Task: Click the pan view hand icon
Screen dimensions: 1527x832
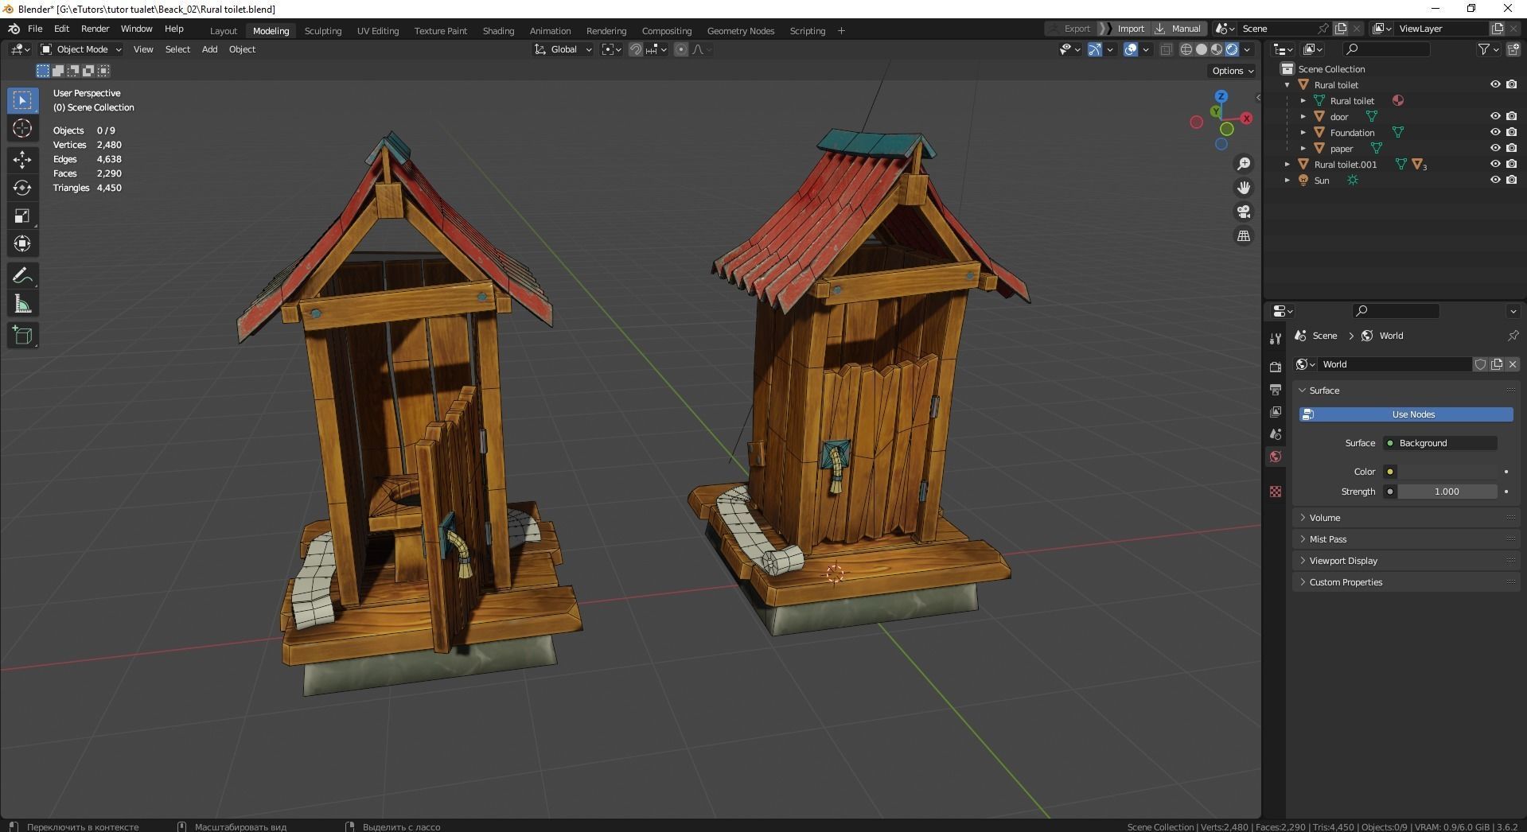Action: pos(1243,188)
